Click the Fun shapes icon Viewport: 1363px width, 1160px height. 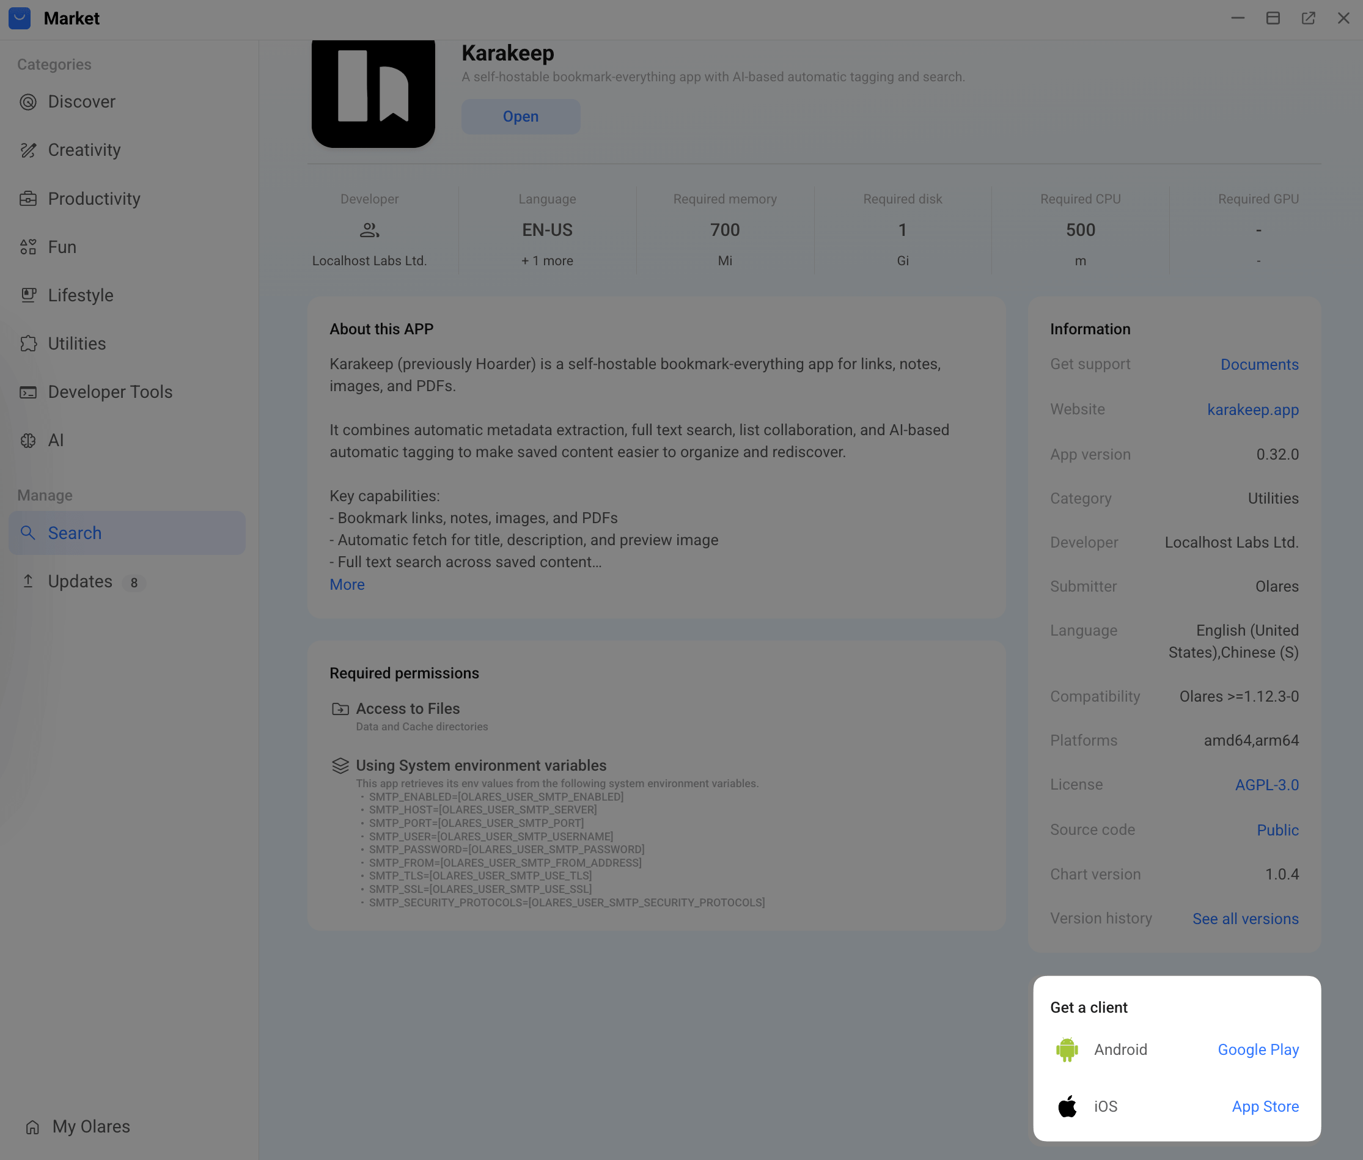(28, 246)
